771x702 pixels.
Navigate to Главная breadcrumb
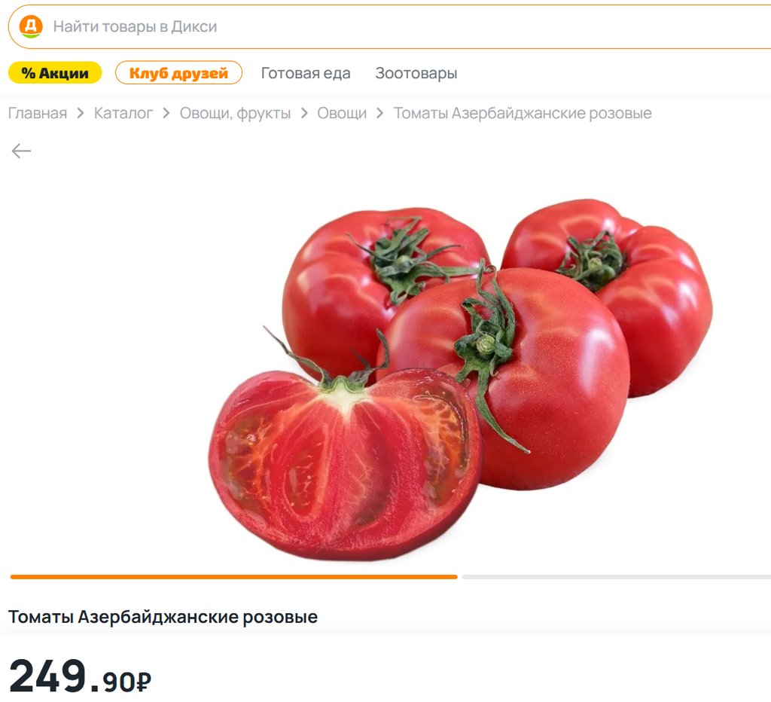point(38,113)
